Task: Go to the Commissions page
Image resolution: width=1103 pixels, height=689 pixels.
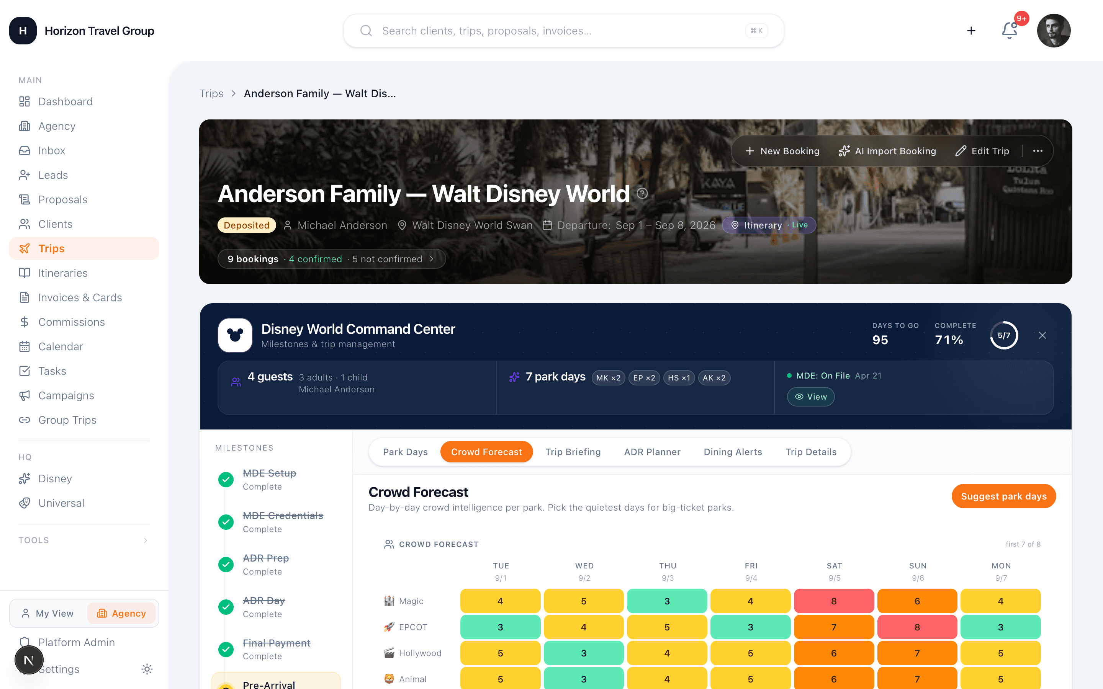Action: (84, 322)
